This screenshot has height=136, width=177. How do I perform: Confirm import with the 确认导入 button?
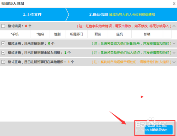(x=159, y=130)
